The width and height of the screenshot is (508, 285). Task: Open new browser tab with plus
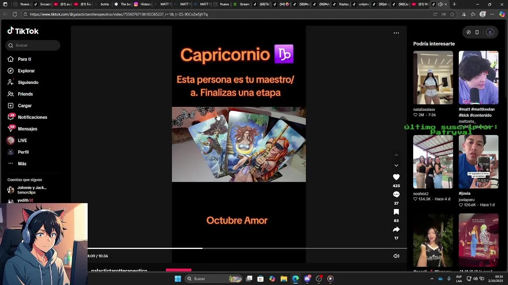454,4
